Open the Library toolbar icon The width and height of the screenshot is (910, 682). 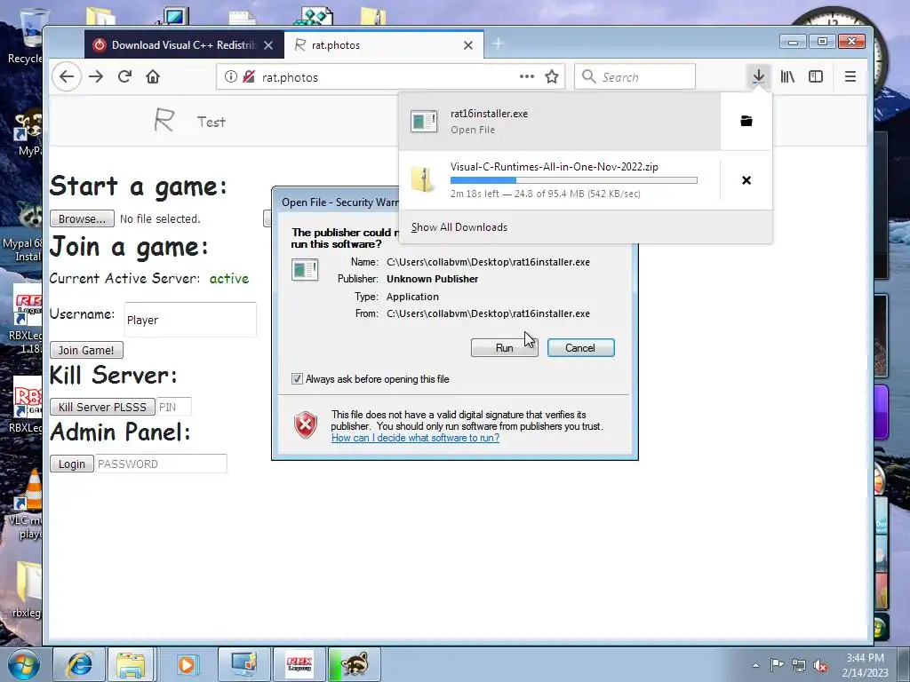tap(787, 76)
